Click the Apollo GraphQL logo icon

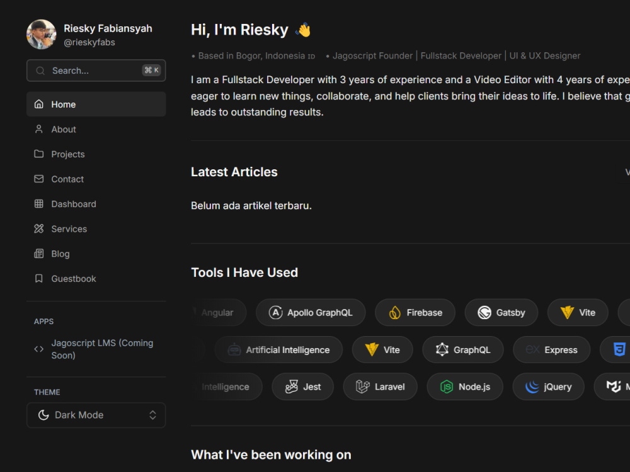click(x=276, y=312)
